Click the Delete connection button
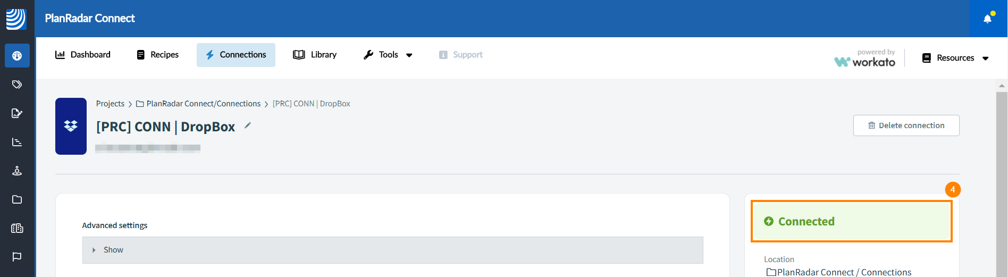 [x=906, y=125]
